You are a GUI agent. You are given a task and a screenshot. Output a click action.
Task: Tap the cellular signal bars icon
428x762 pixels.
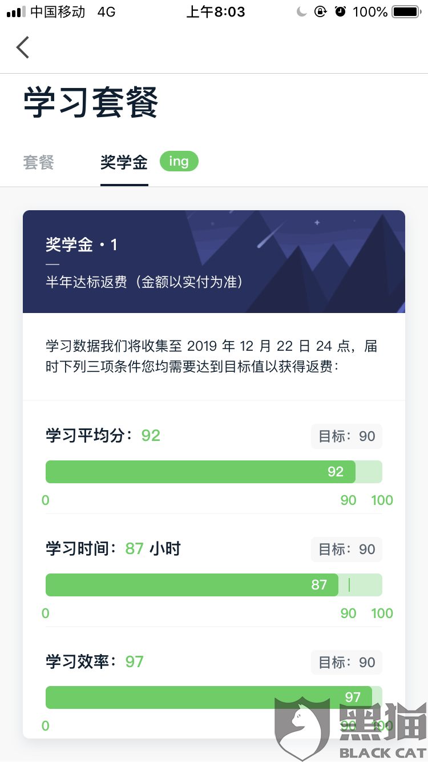(16, 11)
